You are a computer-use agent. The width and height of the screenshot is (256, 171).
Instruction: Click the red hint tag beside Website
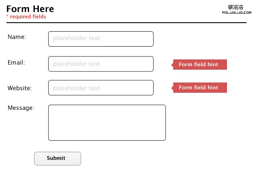(x=200, y=88)
